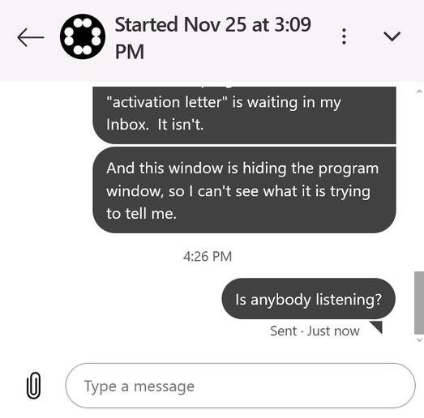
Task: Open the three-dot more options menu
Action: click(x=344, y=36)
